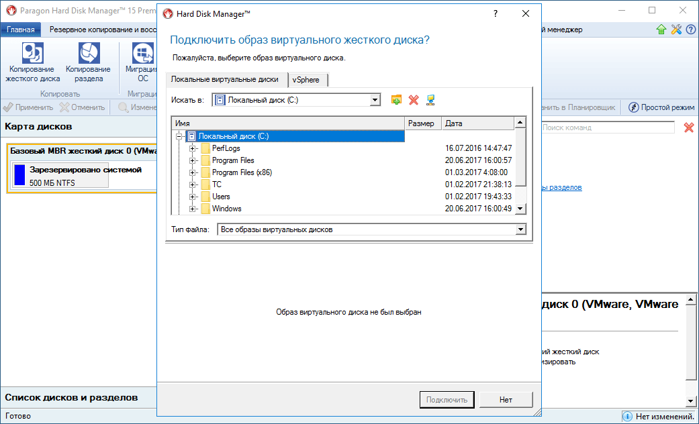The height and width of the screenshot is (424, 699).
Task: Click the date 01.02.2017 21:38:13
Action: pyautogui.click(x=478, y=184)
